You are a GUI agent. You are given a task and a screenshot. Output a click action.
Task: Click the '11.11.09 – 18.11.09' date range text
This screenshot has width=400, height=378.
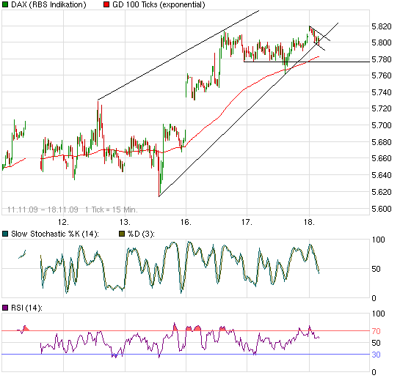43,210
